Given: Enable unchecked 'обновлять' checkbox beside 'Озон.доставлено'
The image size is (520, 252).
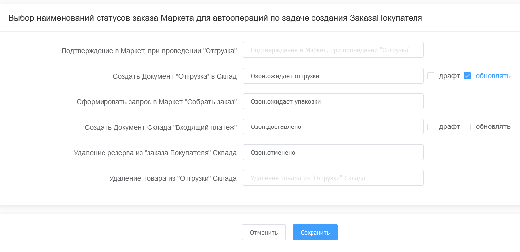Looking at the screenshot, I should point(467,127).
